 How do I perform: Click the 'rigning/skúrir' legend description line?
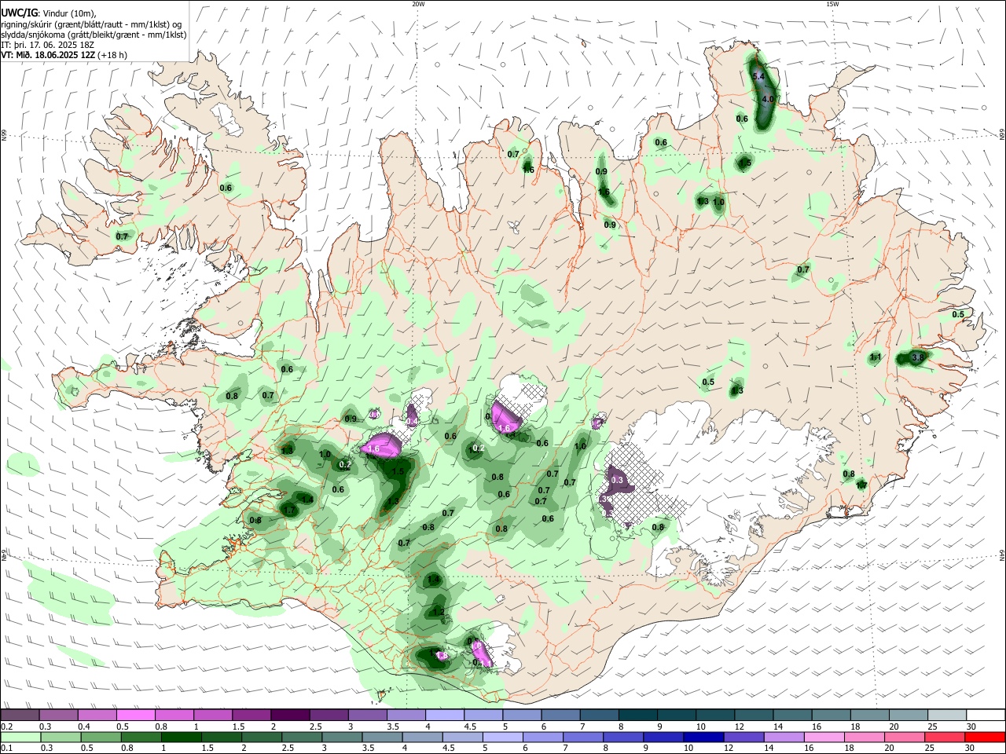point(91,24)
